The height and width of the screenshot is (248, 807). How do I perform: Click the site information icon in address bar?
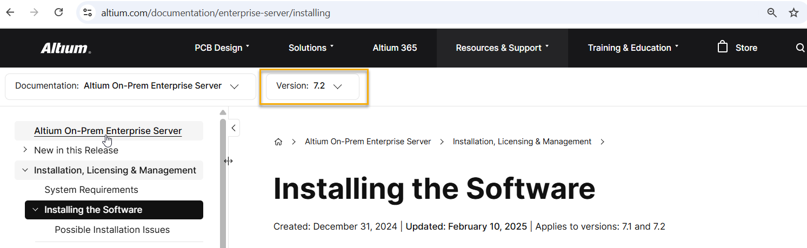[x=88, y=12]
